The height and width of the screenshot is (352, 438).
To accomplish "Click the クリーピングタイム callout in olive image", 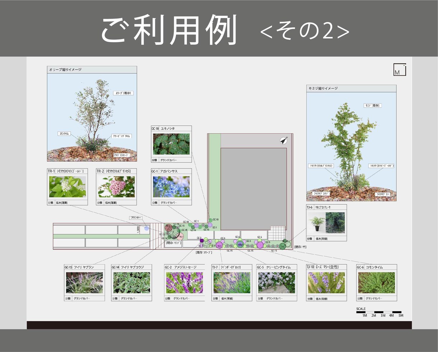I will click(122, 136).
